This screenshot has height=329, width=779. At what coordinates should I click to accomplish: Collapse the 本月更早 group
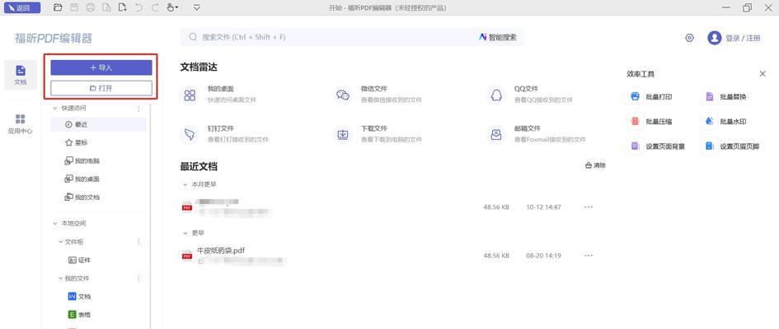185,184
